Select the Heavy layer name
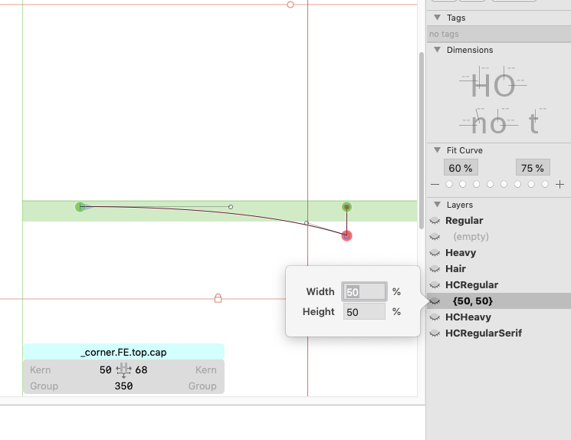This screenshot has height=440, width=571. 461,253
